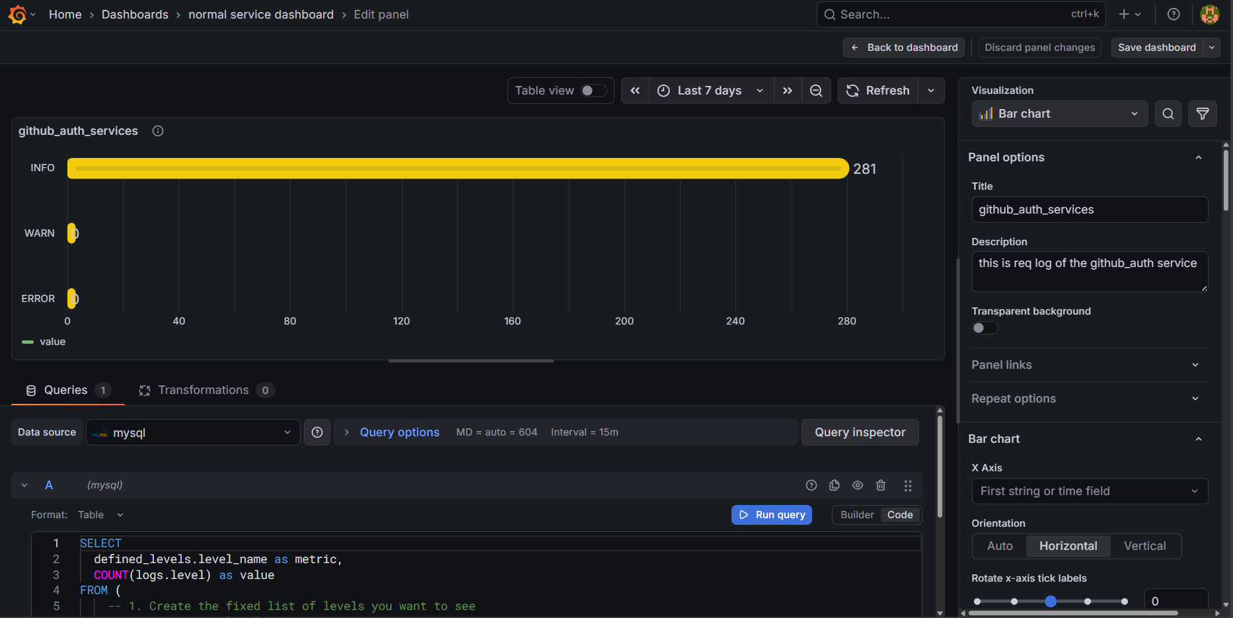Switch to the Queries tab
Image resolution: width=1233 pixels, height=618 pixels.
click(67, 390)
